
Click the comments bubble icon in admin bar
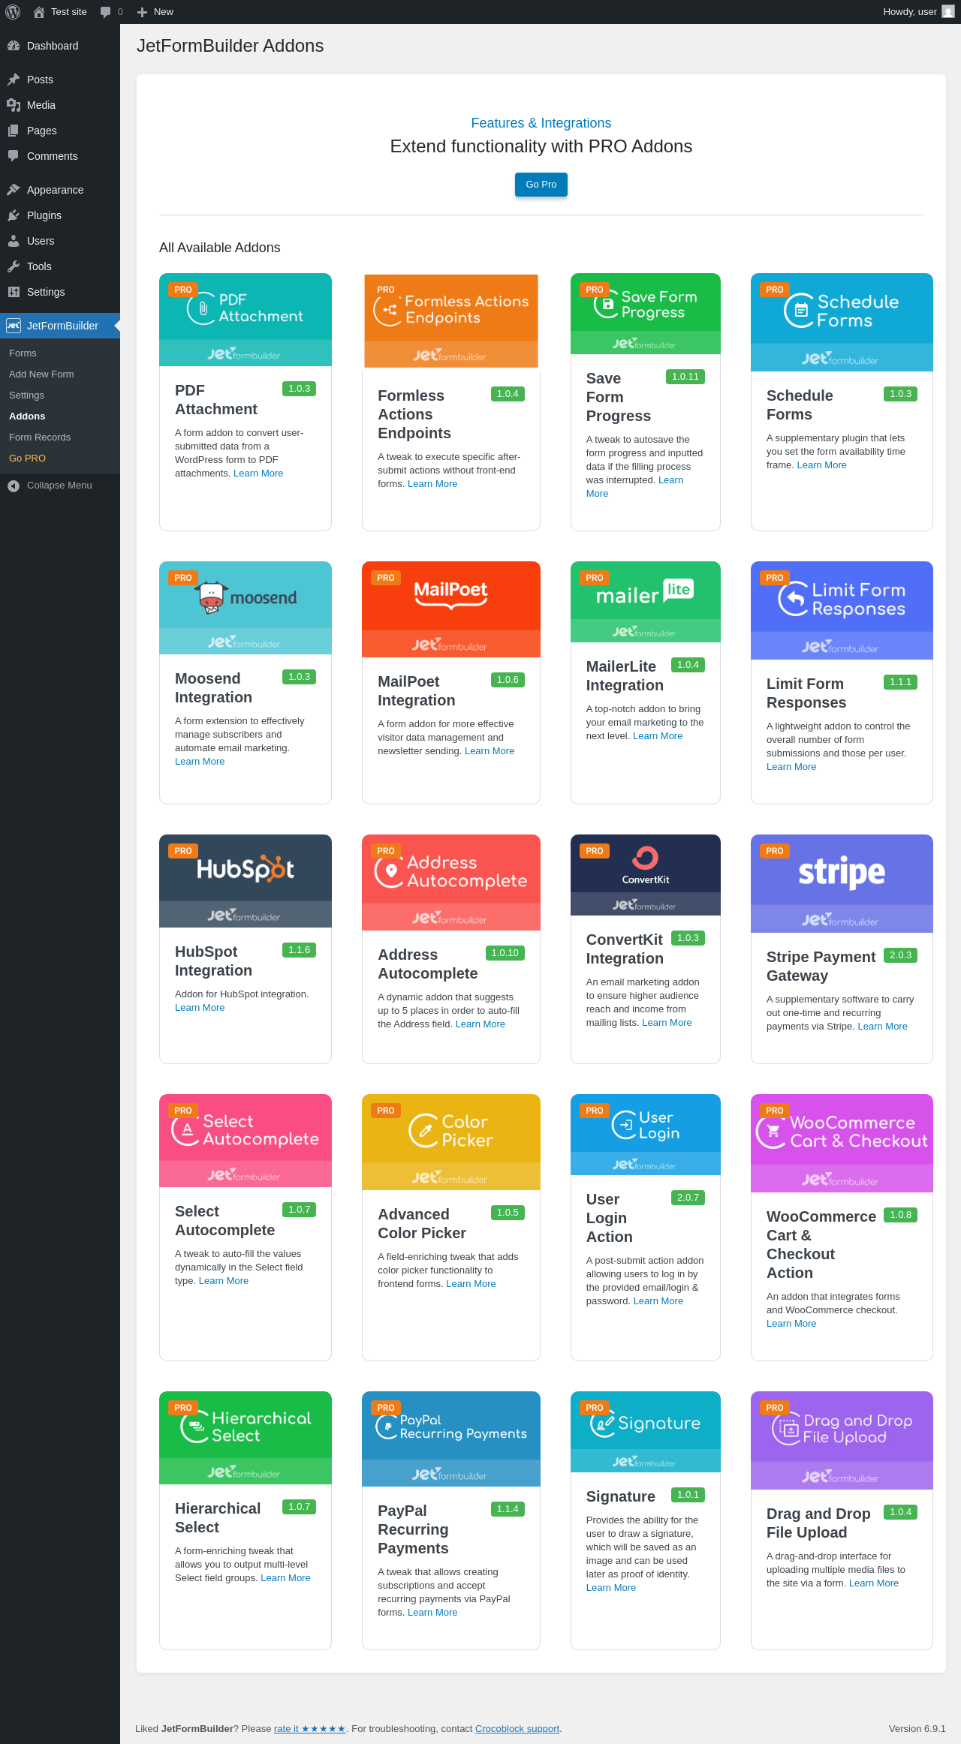(105, 12)
